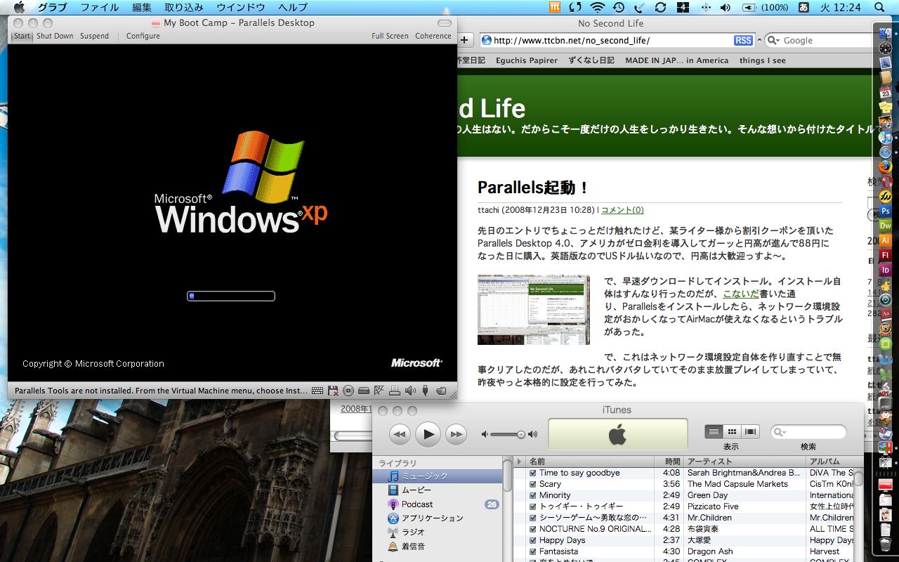The width and height of the screenshot is (899, 562).
Task: Click Shut Down in Parallels toolbar
Action: [x=55, y=36]
